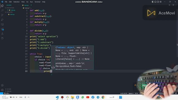The height and width of the screenshot is (100, 178).
Task: Open YouTube from the taskbar
Action: 88,97
